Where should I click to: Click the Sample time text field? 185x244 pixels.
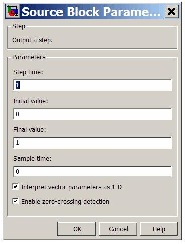point(92,171)
